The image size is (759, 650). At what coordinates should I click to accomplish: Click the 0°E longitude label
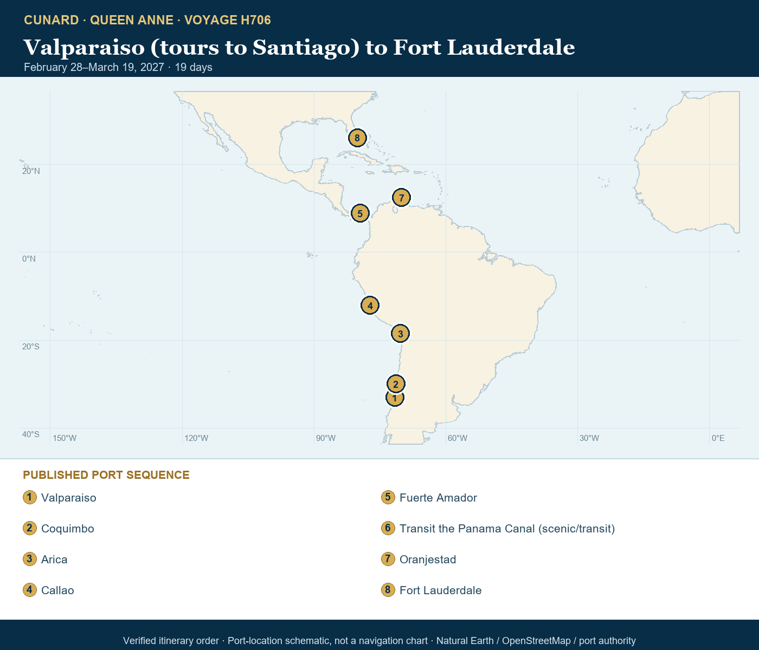718,438
